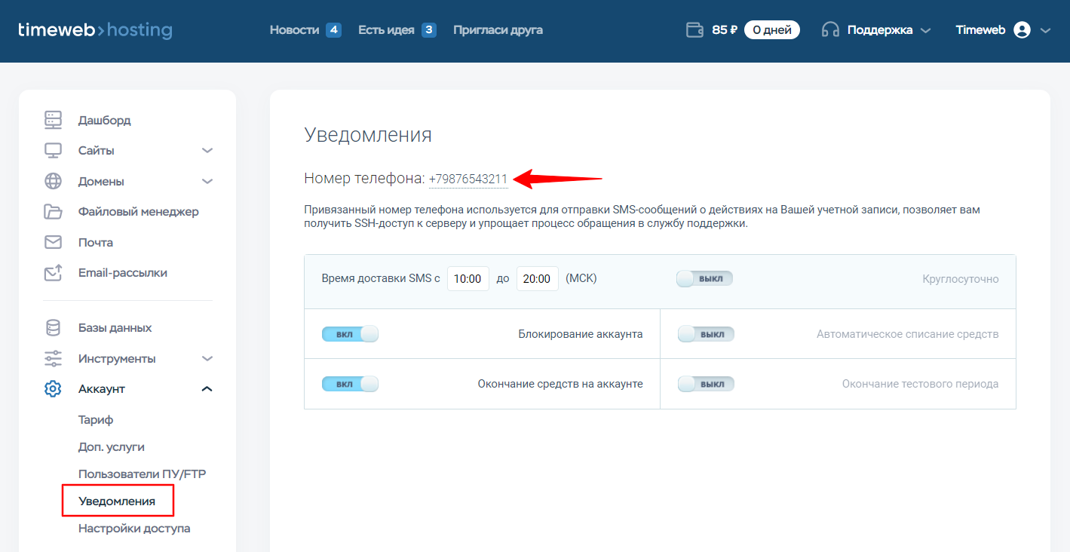Viewport: 1070px width, 552px height.
Task: Collapse the Аккаунт section chevron
Action: coord(207,389)
